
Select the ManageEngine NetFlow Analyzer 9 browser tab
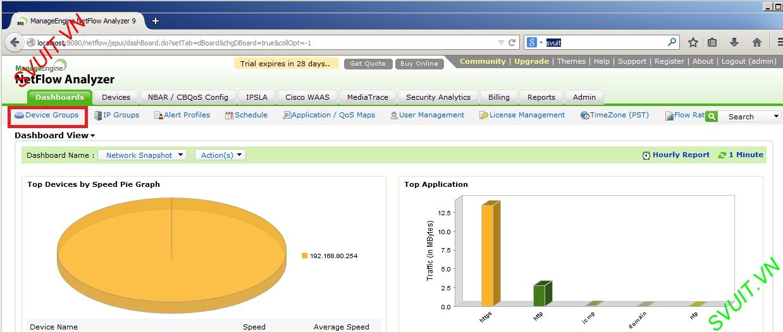79,21
